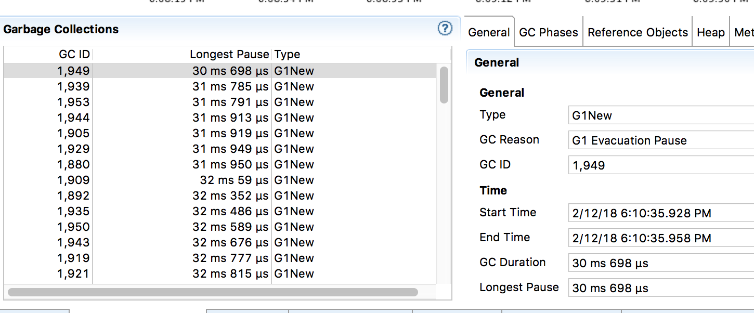Click the GC Duration field
The height and width of the screenshot is (313, 754).
(x=660, y=263)
